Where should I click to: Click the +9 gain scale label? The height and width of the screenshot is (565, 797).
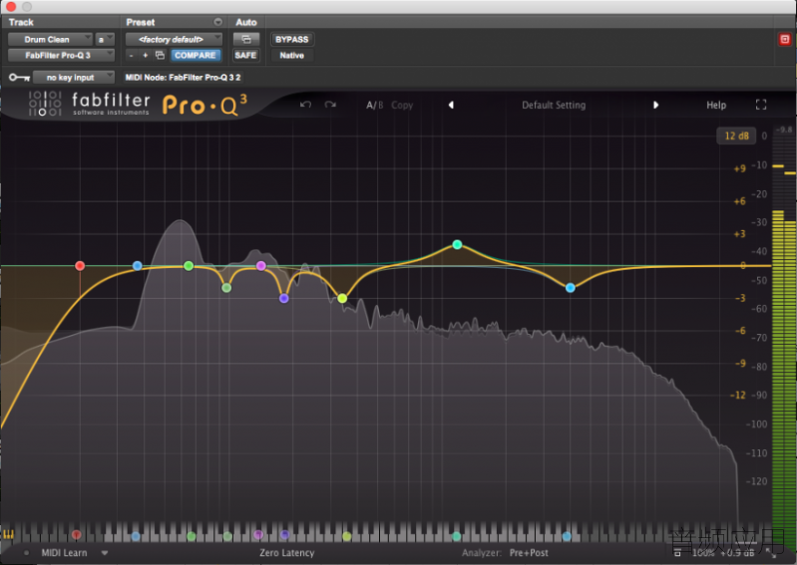(739, 168)
